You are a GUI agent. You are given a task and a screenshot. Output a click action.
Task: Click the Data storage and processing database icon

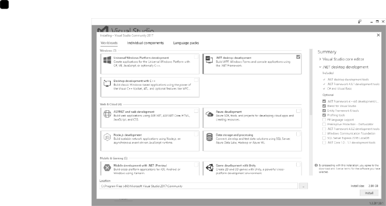click(x=209, y=137)
